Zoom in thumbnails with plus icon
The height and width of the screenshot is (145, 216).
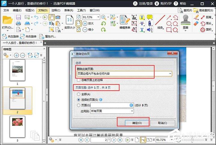pyautogui.click(x=16, y=55)
